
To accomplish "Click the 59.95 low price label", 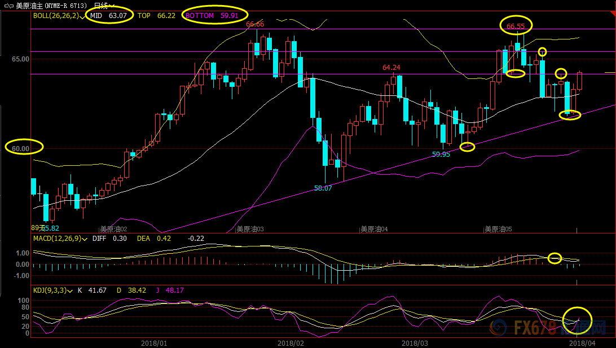I will (441, 154).
